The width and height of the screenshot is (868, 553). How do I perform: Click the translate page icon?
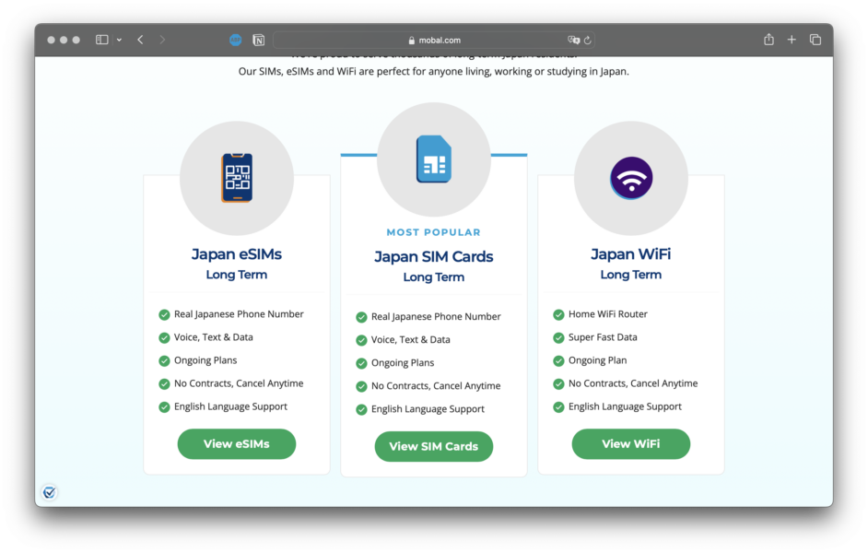pyautogui.click(x=574, y=40)
